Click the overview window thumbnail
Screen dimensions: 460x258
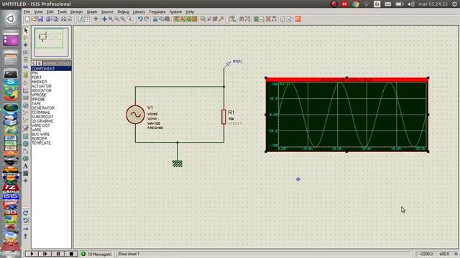51,42
